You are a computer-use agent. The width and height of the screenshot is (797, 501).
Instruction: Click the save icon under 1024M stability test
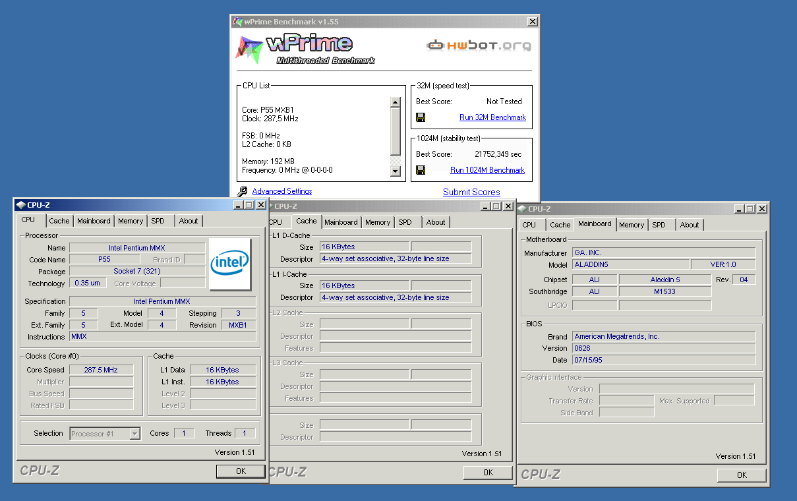pyautogui.click(x=421, y=170)
